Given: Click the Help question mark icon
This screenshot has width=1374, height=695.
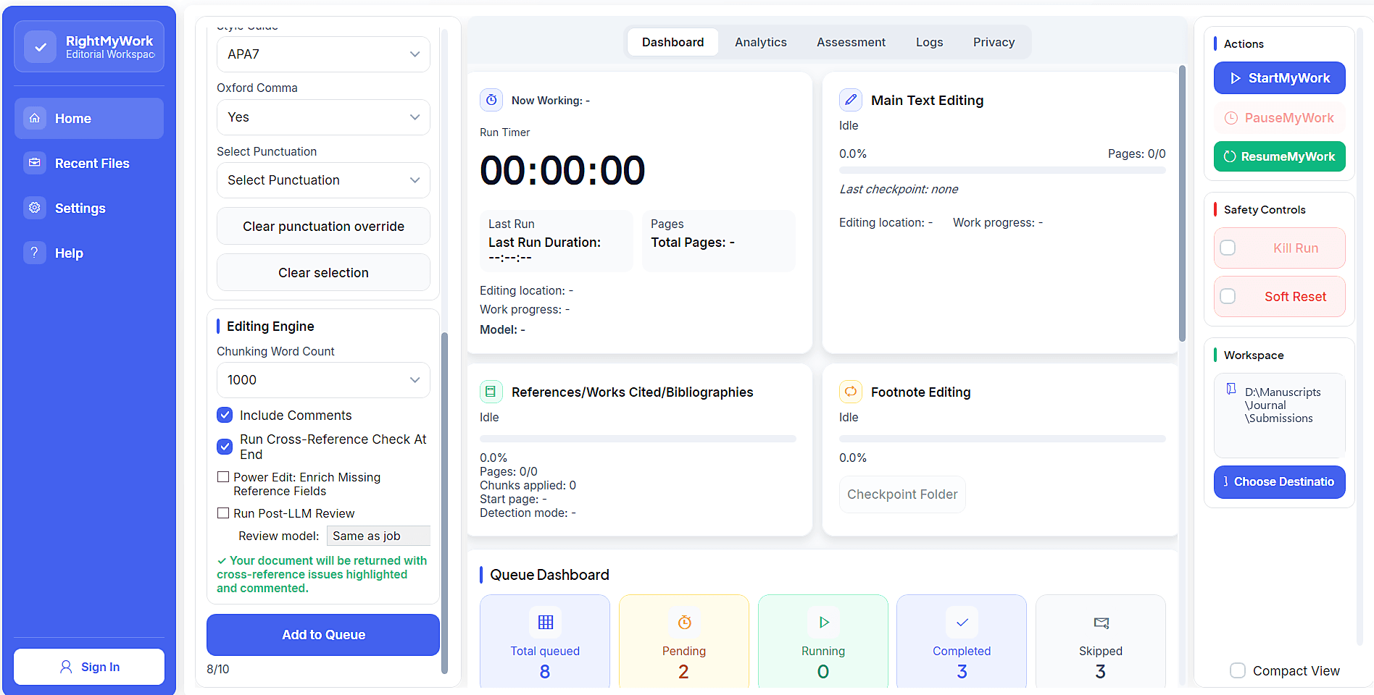Looking at the screenshot, I should (x=35, y=253).
